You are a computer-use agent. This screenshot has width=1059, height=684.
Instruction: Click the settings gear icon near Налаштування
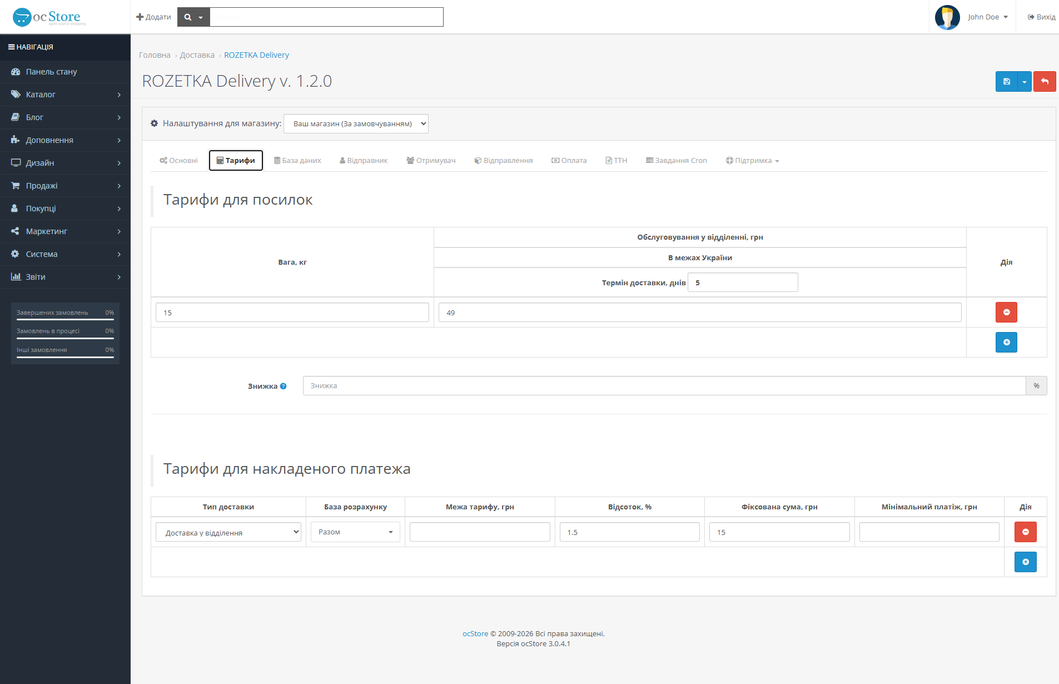tap(154, 123)
